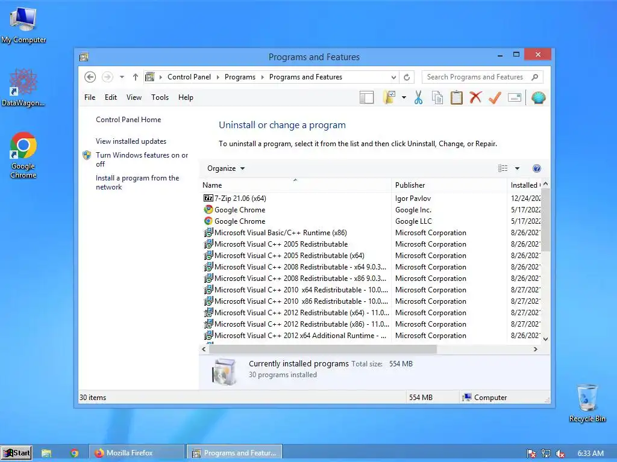Click the change view icon
617x462 pixels.
pyautogui.click(x=503, y=168)
